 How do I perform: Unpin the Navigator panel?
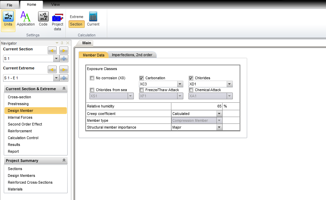pos(62,43)
